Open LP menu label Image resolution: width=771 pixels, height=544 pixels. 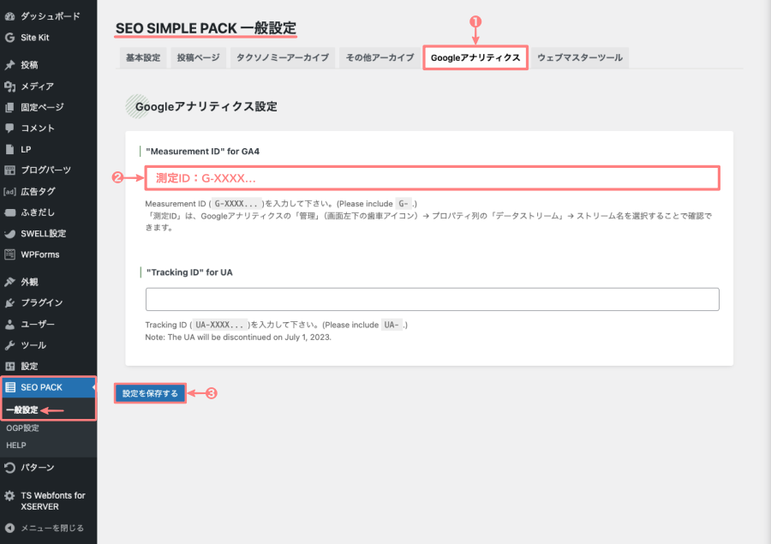click(26, 150)
